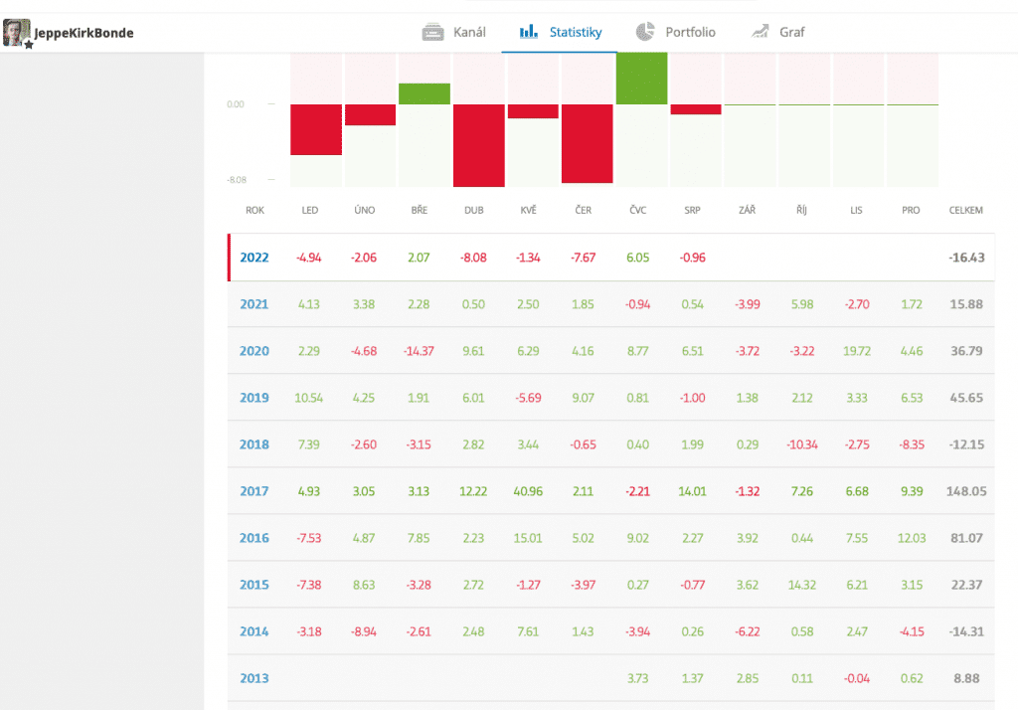Click the green July (ČVC) chart bar
Viewport: 1018px width, 710px height.
pyautogui.click(x=642, y=78)
